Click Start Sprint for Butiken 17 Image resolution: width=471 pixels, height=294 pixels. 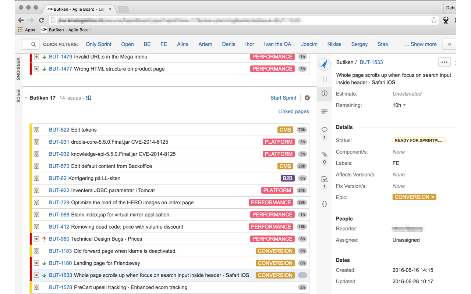(x=283, y=98)
